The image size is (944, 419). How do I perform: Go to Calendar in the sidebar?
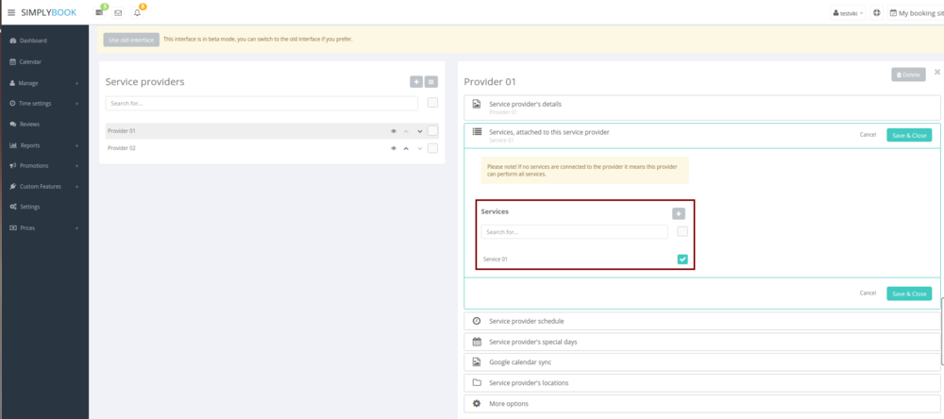(x=30, y=62)
